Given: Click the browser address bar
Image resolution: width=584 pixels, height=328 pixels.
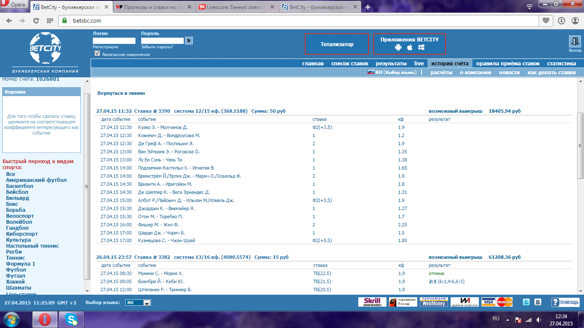Looking at the screenshot, I should click(298, 20).
